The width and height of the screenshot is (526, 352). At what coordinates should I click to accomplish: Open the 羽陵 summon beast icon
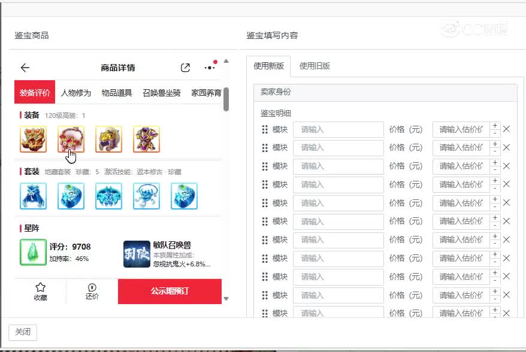click(x=137, y=254)
